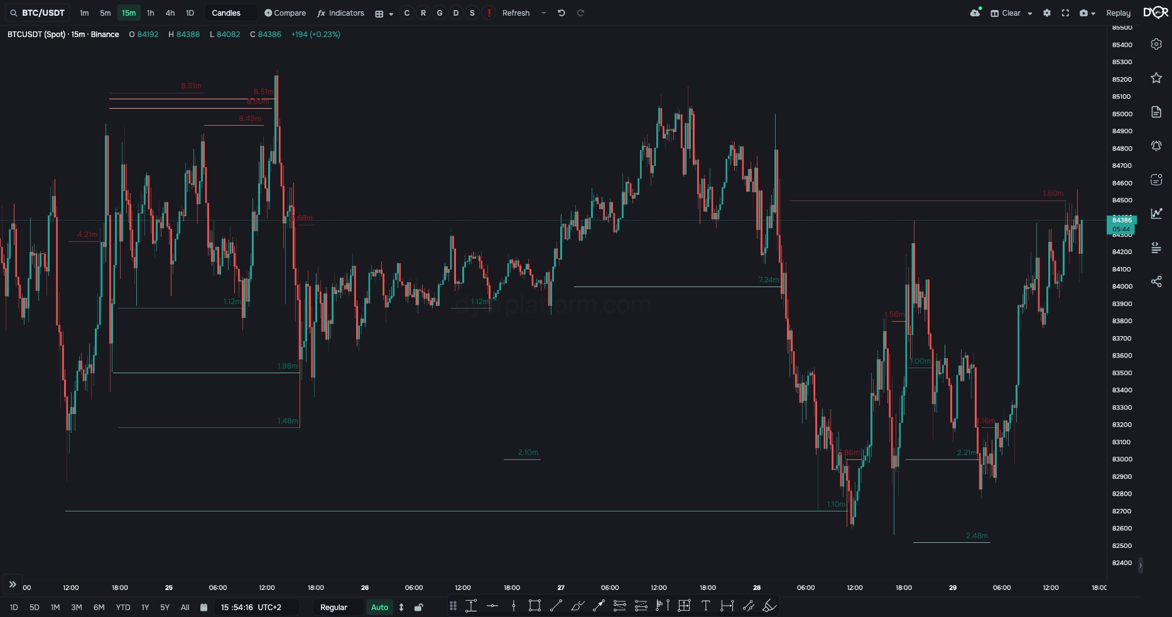Toggle the Auto scale button

(x=379, y=607)
